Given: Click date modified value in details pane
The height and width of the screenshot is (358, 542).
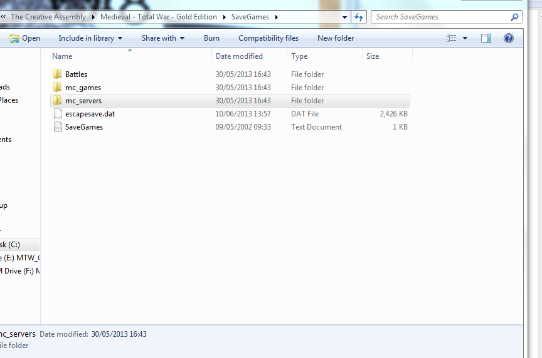Looking at the screenshot, I should [119, 334].
